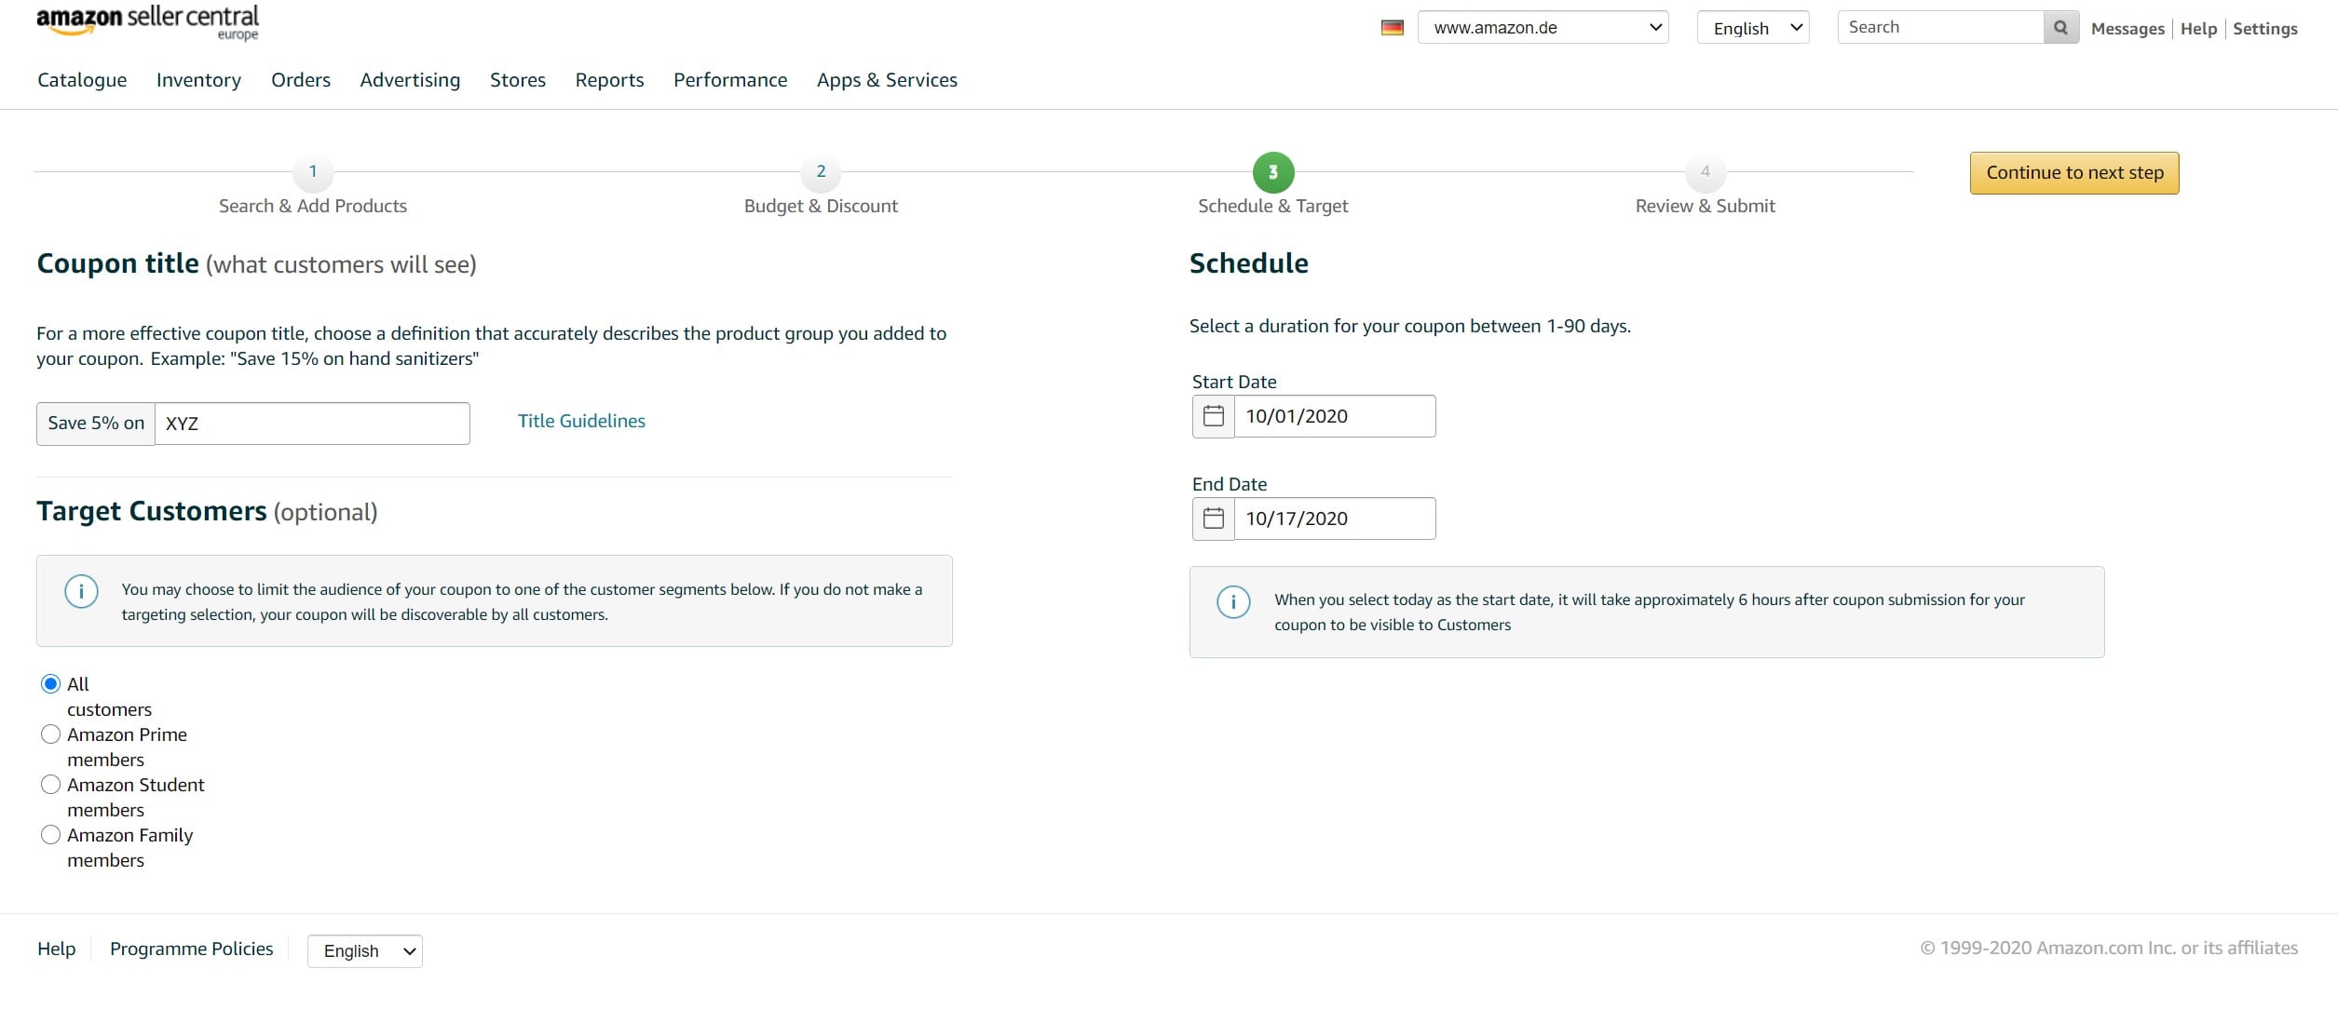Click the info icon in the schedule notice
This screenshot has height=1010, width=2338.
(x=1233, y=601)
